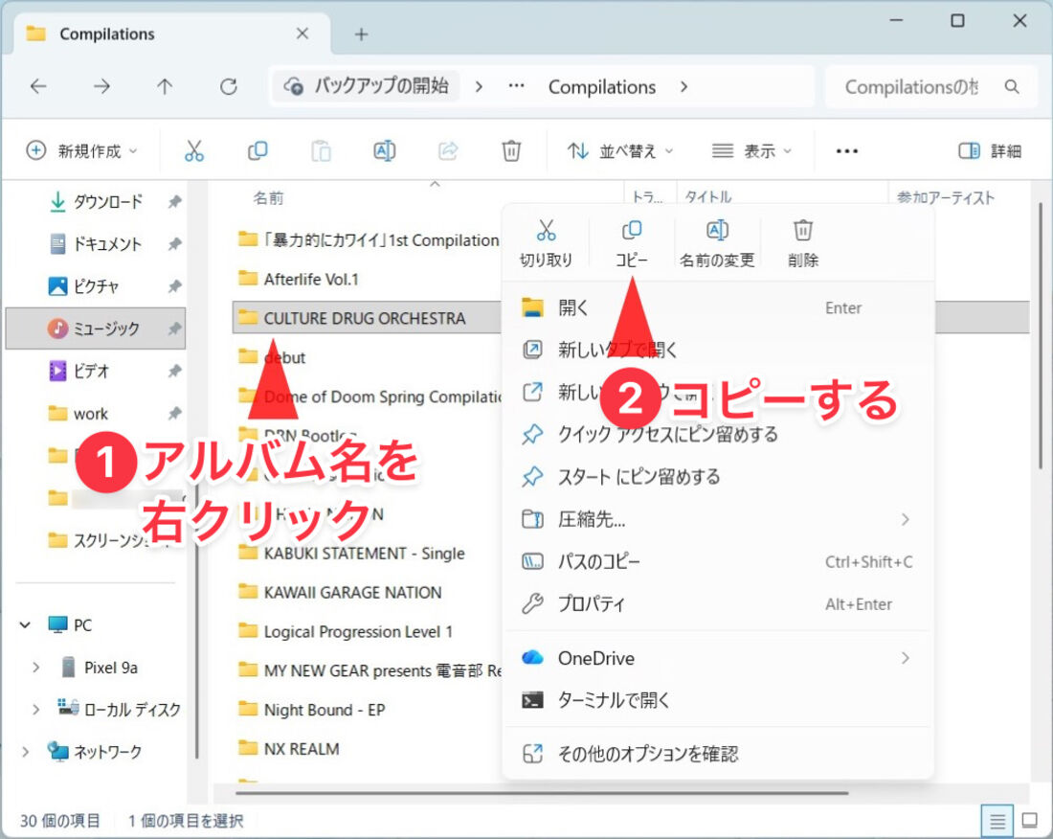Image resolution: width=1053 pixels, height=839 pixels.
Task: Click the context menu 切り取り cut icon
Action: pos(546,231)
